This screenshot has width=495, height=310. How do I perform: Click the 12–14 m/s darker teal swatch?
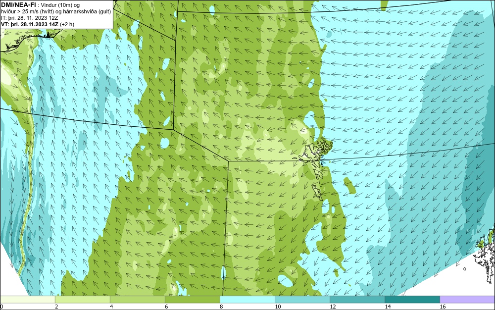point(357,300)
